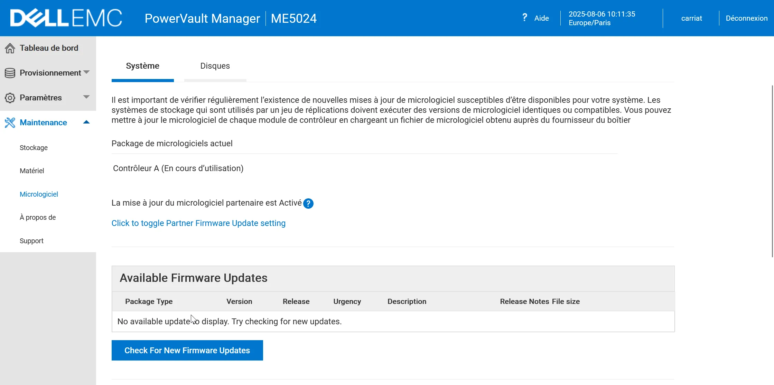Viewport: 774px width, 385px height.
Task: Toggle Partner Firmware Update setting link
Action: point(198,223)
